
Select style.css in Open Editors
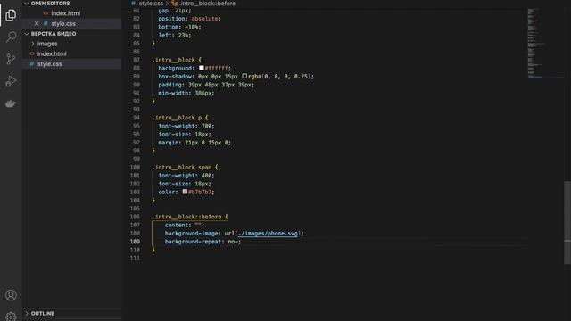(63, 23)
